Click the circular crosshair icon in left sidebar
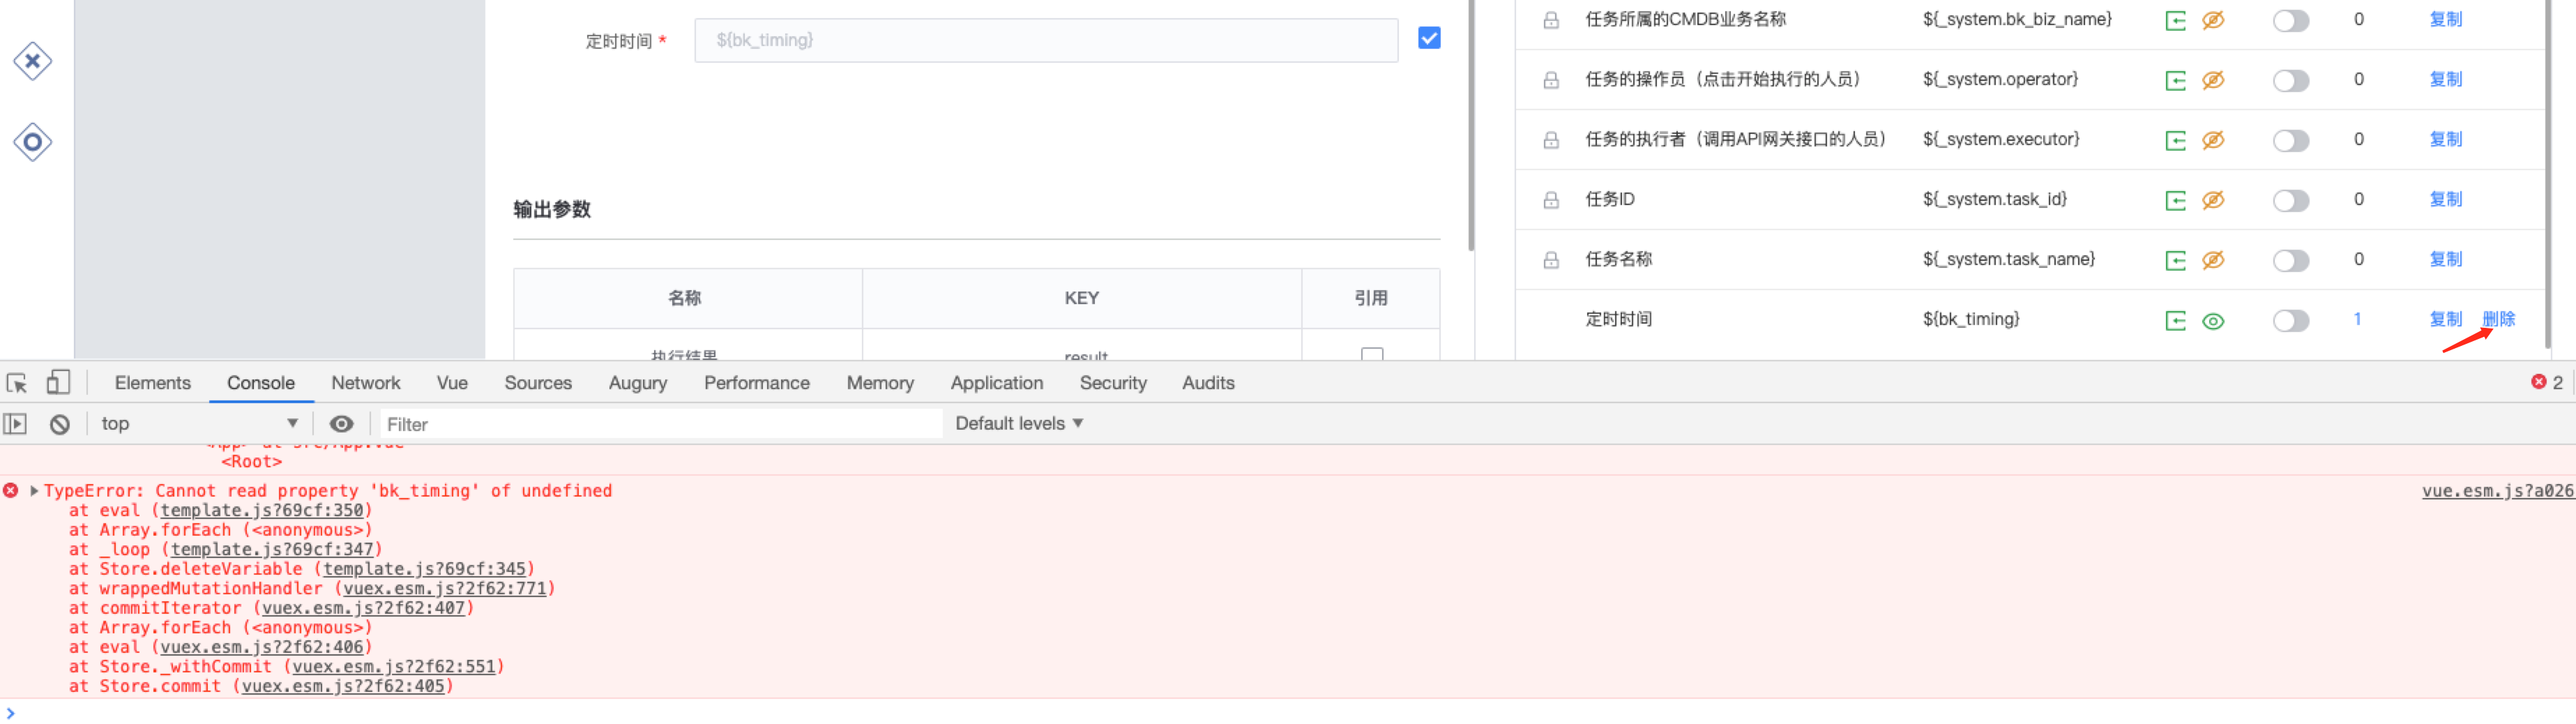The height and width of the screenshot is (724, 2576). point(33,141)
